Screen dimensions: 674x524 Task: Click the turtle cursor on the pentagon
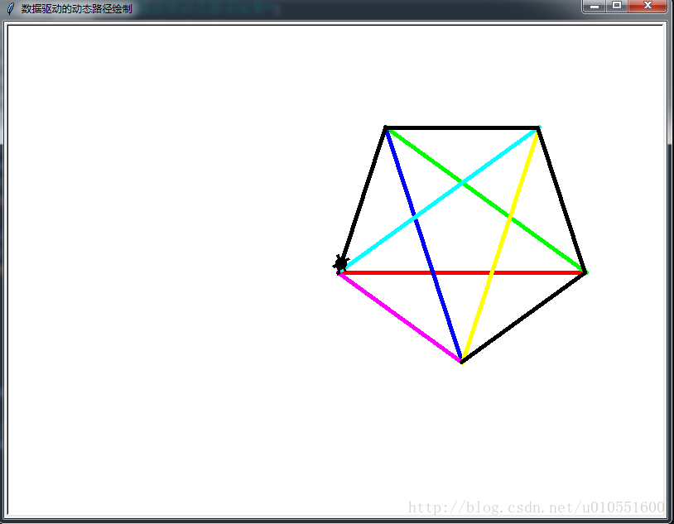(x=341, y=262)
